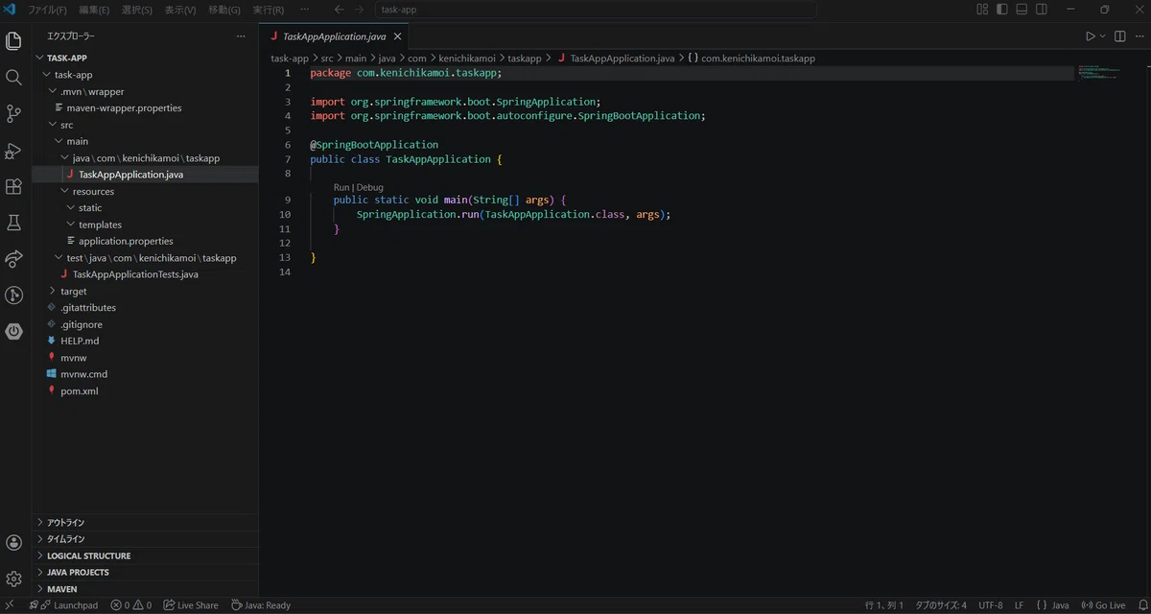Open the Extensions view

pos(13,187)
